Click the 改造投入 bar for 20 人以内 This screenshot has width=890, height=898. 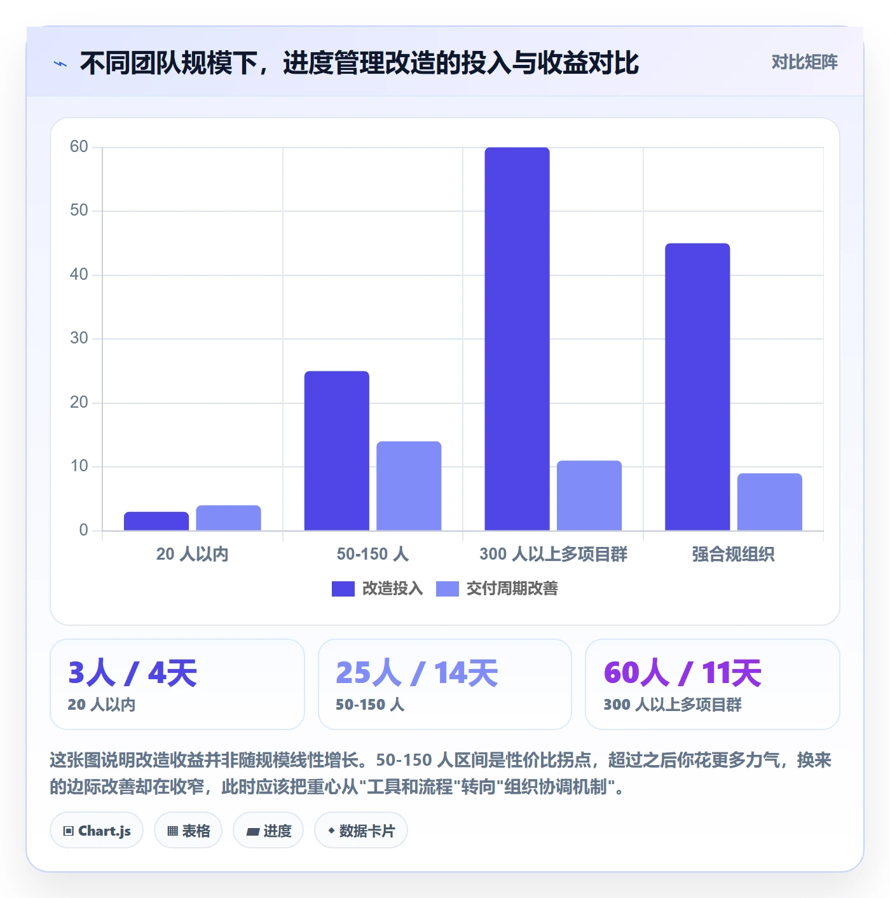156,521
